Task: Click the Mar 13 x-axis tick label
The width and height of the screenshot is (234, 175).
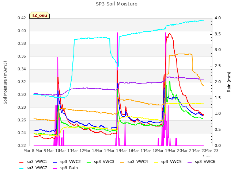Action: (x=90, y=151)
